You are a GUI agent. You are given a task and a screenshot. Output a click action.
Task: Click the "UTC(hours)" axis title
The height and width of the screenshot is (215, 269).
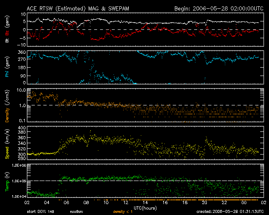click(145, 208)
